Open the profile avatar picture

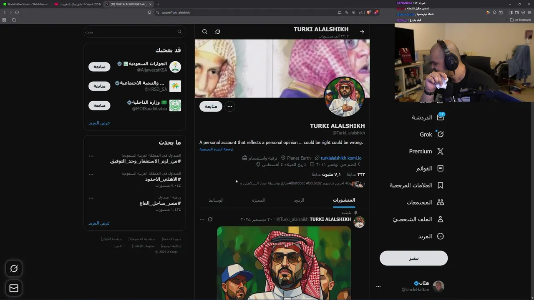coord(344,96)
